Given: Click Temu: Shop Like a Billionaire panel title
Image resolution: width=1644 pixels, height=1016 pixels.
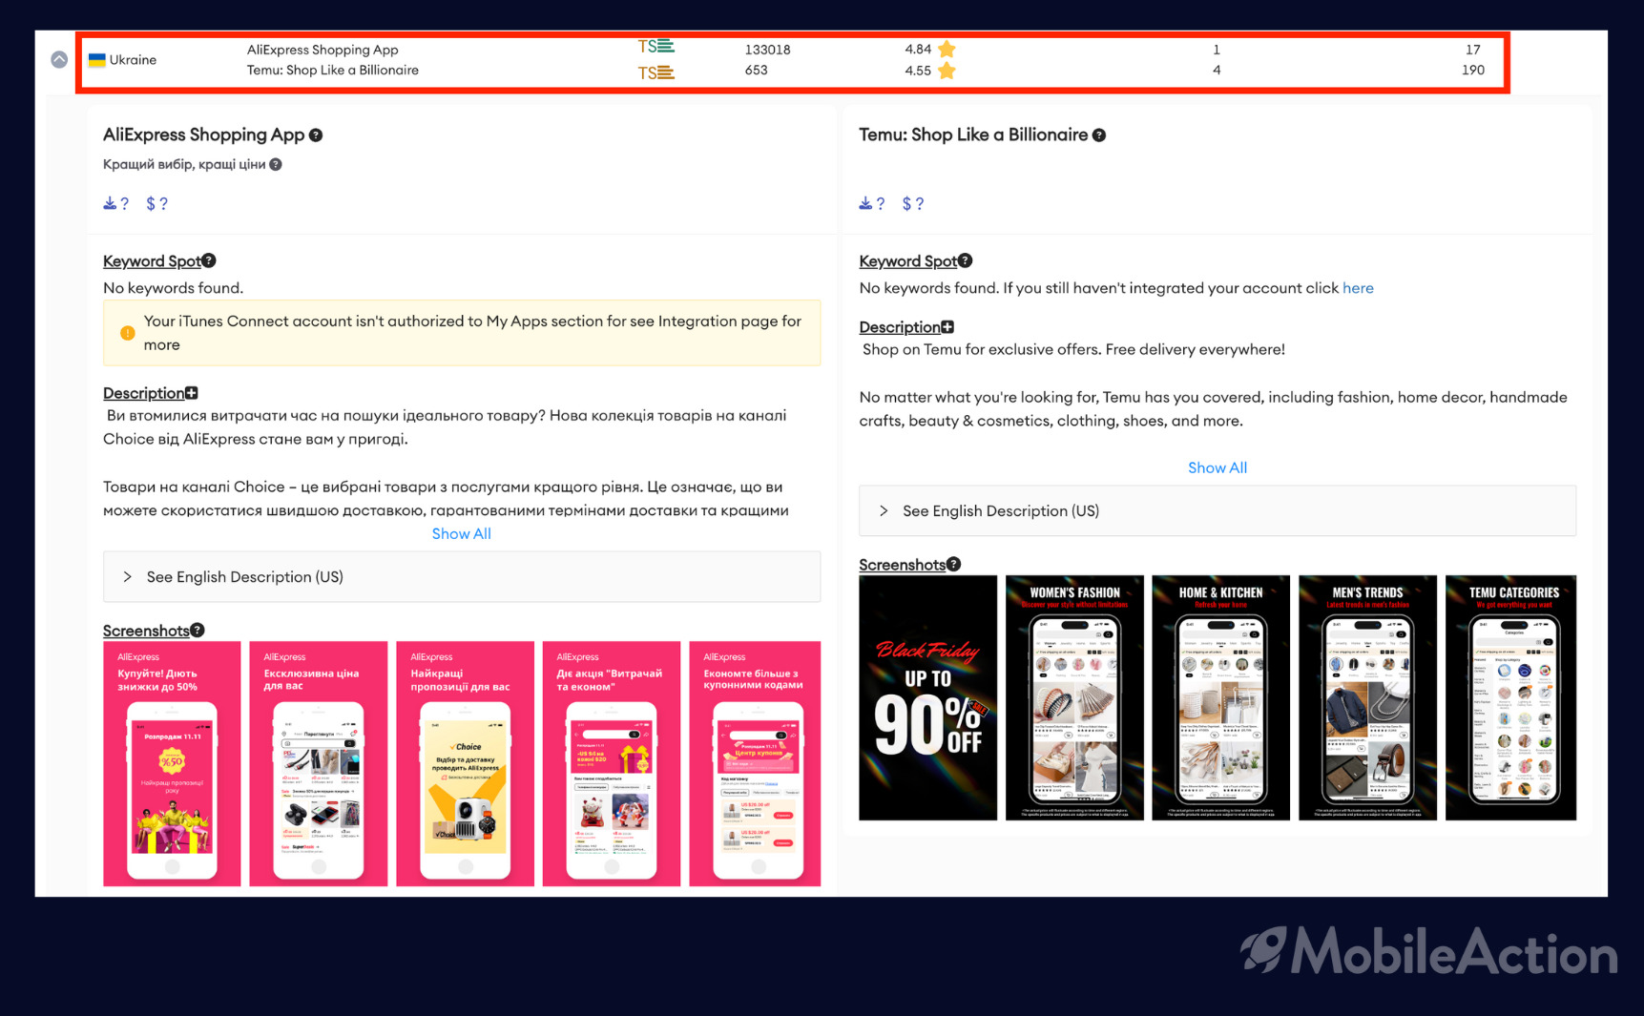Looking at the screenshot, I should tap(973, 135).
